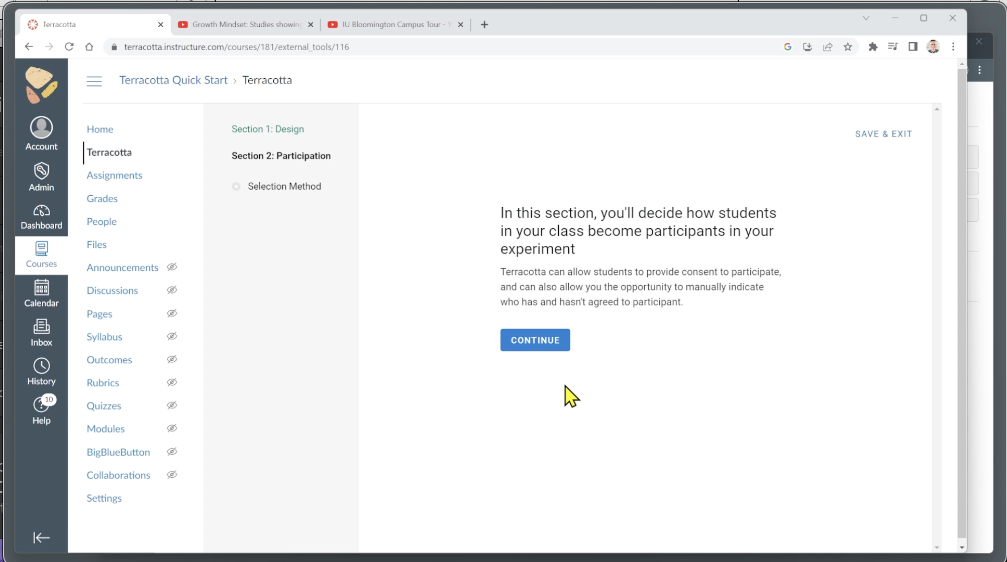Click the scroll-down arrow of inner panel
The image size is (1007, 562).
click(x=937, y=547)
